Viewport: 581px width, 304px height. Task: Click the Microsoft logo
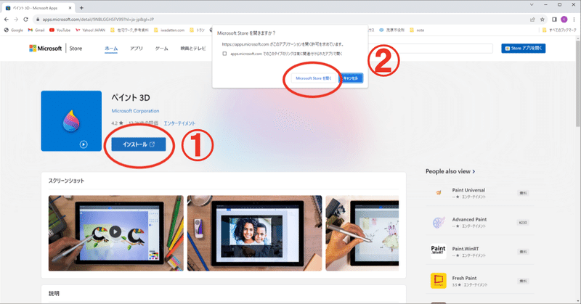pos(46,48)
